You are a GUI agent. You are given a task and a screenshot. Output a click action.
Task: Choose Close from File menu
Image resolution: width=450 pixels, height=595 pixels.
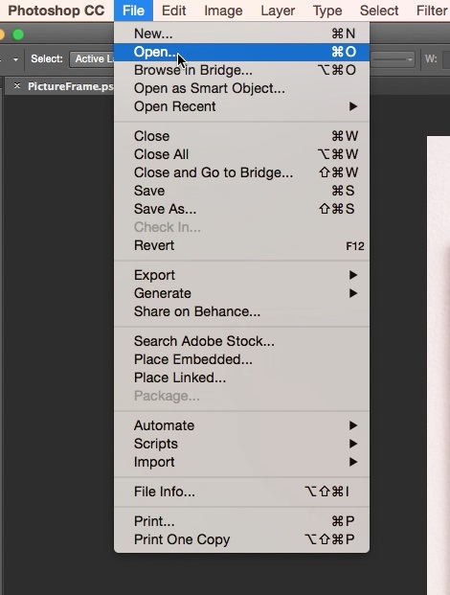coord(241,136)
